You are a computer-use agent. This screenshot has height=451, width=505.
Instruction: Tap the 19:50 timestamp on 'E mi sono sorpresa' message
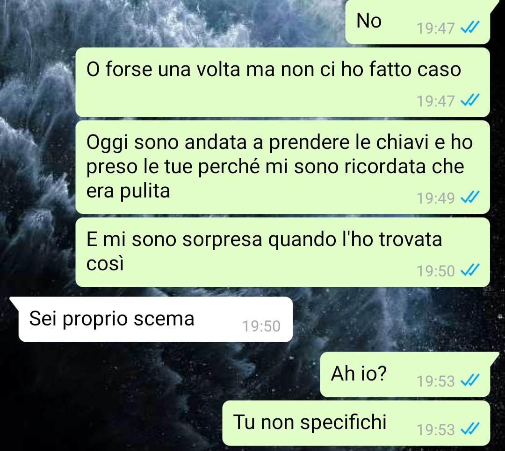(x=435, y=271)
